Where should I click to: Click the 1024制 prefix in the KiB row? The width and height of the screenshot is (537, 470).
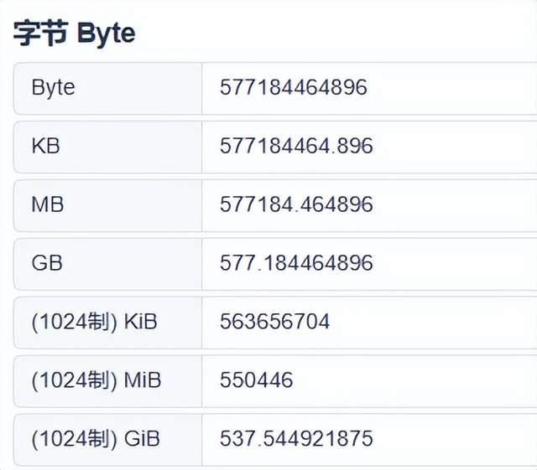click(x=73, y=322)
